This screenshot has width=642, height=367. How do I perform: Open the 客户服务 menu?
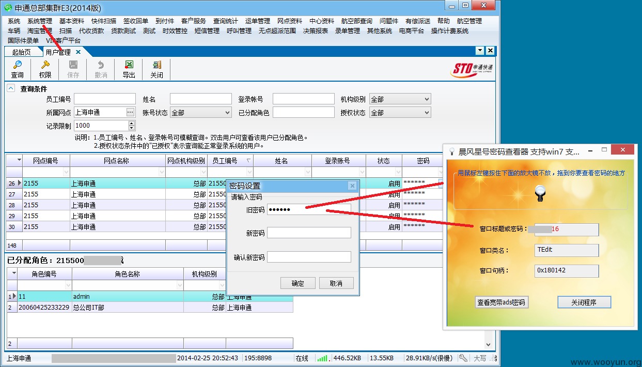194,21
